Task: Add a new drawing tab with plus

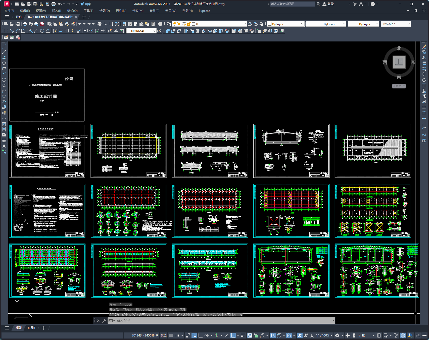Action: pyautogui.click(x=84, y=17)
